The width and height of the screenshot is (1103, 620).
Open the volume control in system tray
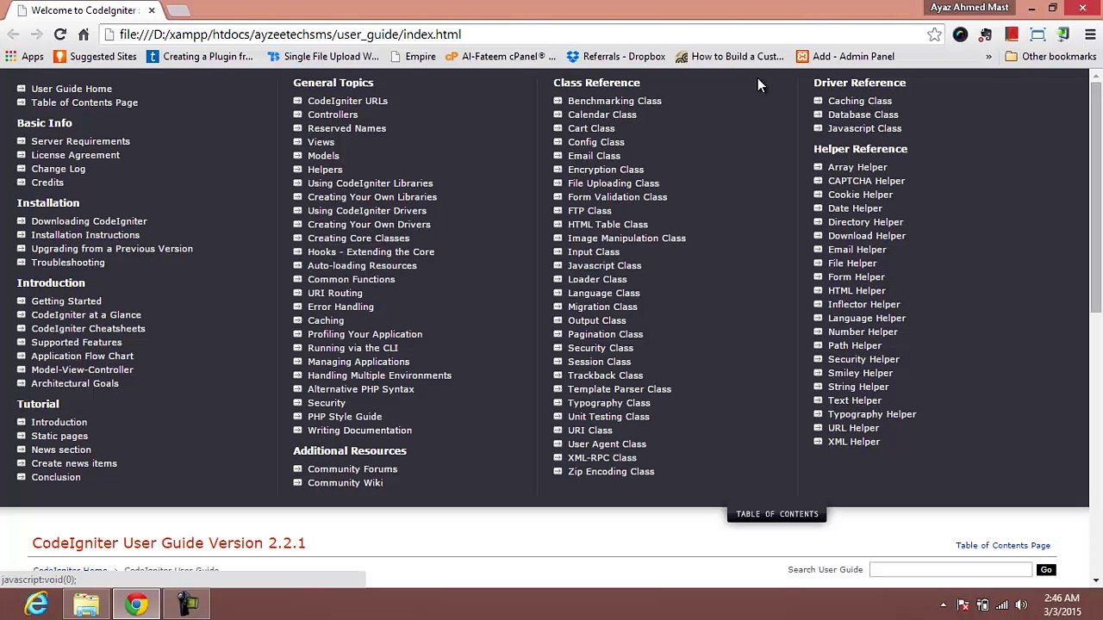[x=1021, y=604]
